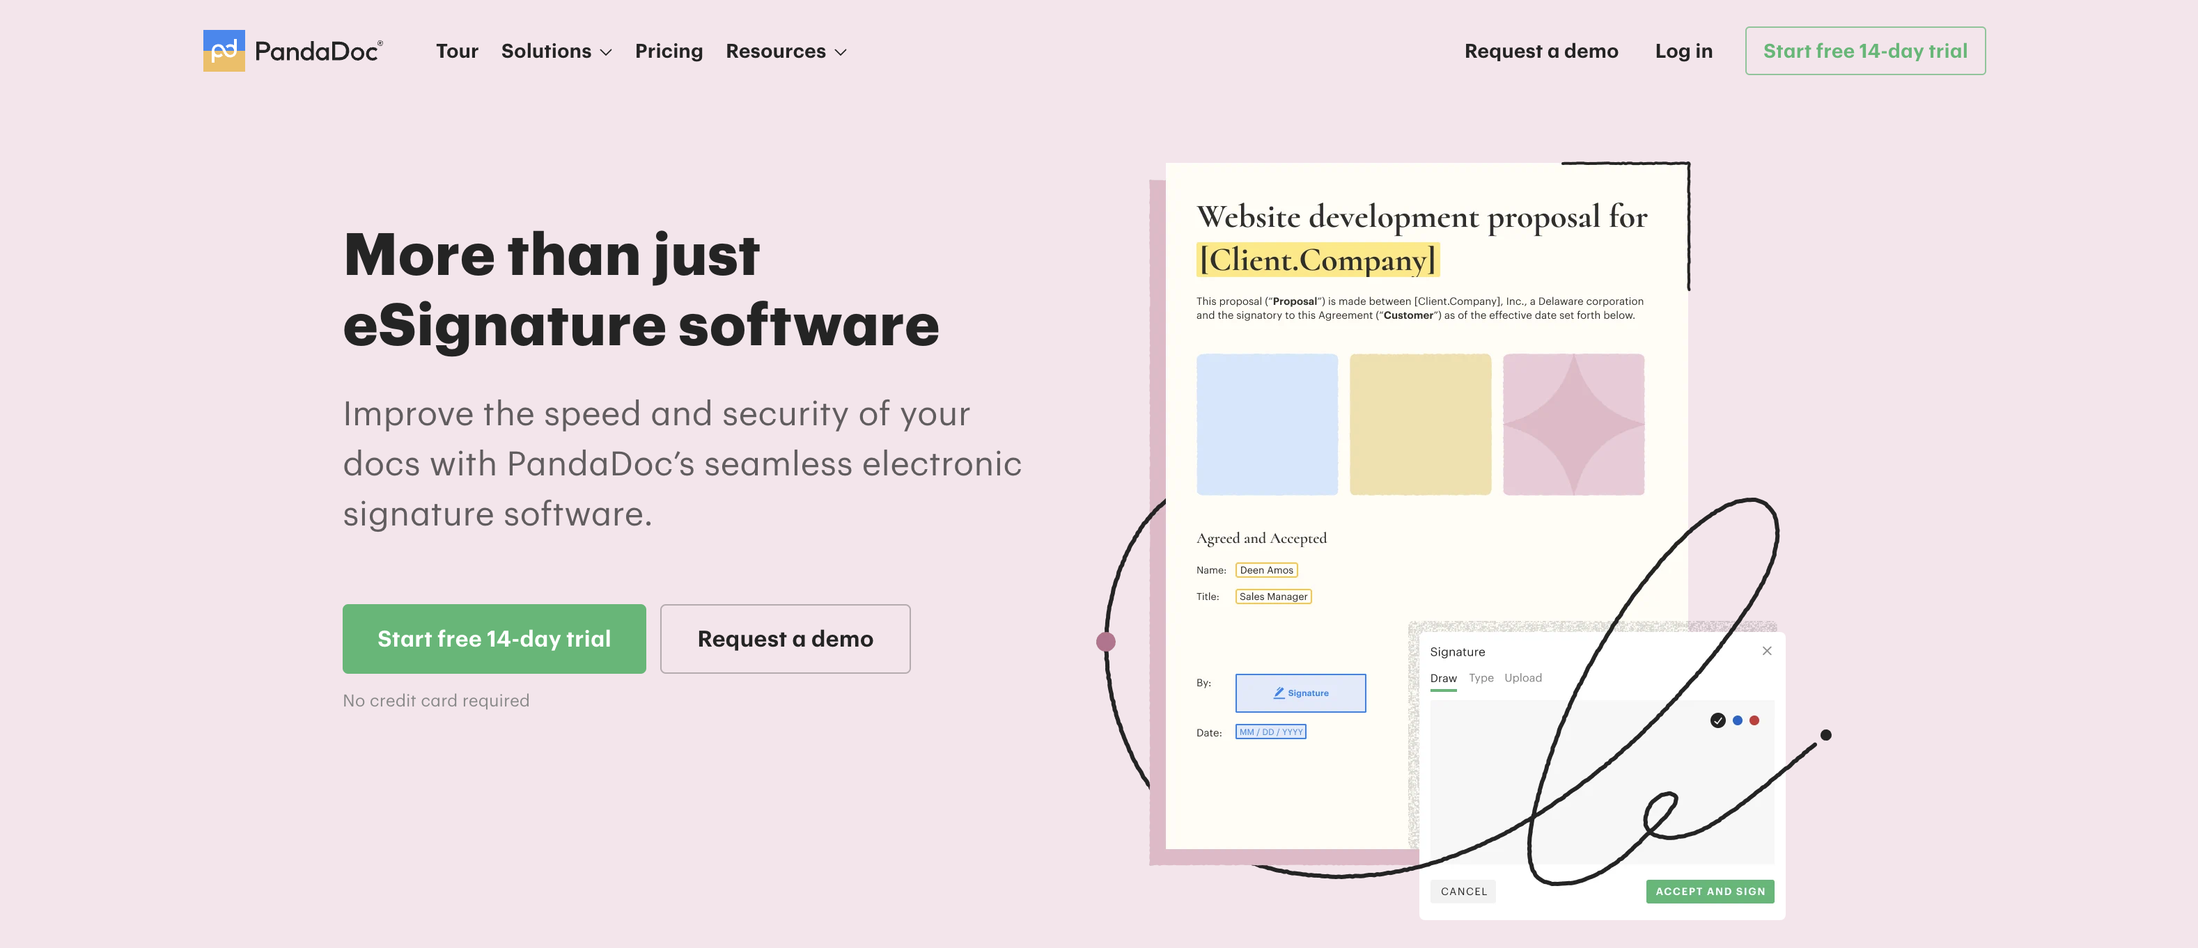Click the MM / DD / YYYY date field

(1270, 732)
